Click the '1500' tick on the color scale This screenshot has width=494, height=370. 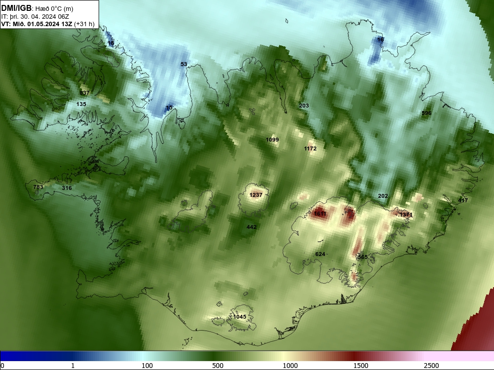361,366
